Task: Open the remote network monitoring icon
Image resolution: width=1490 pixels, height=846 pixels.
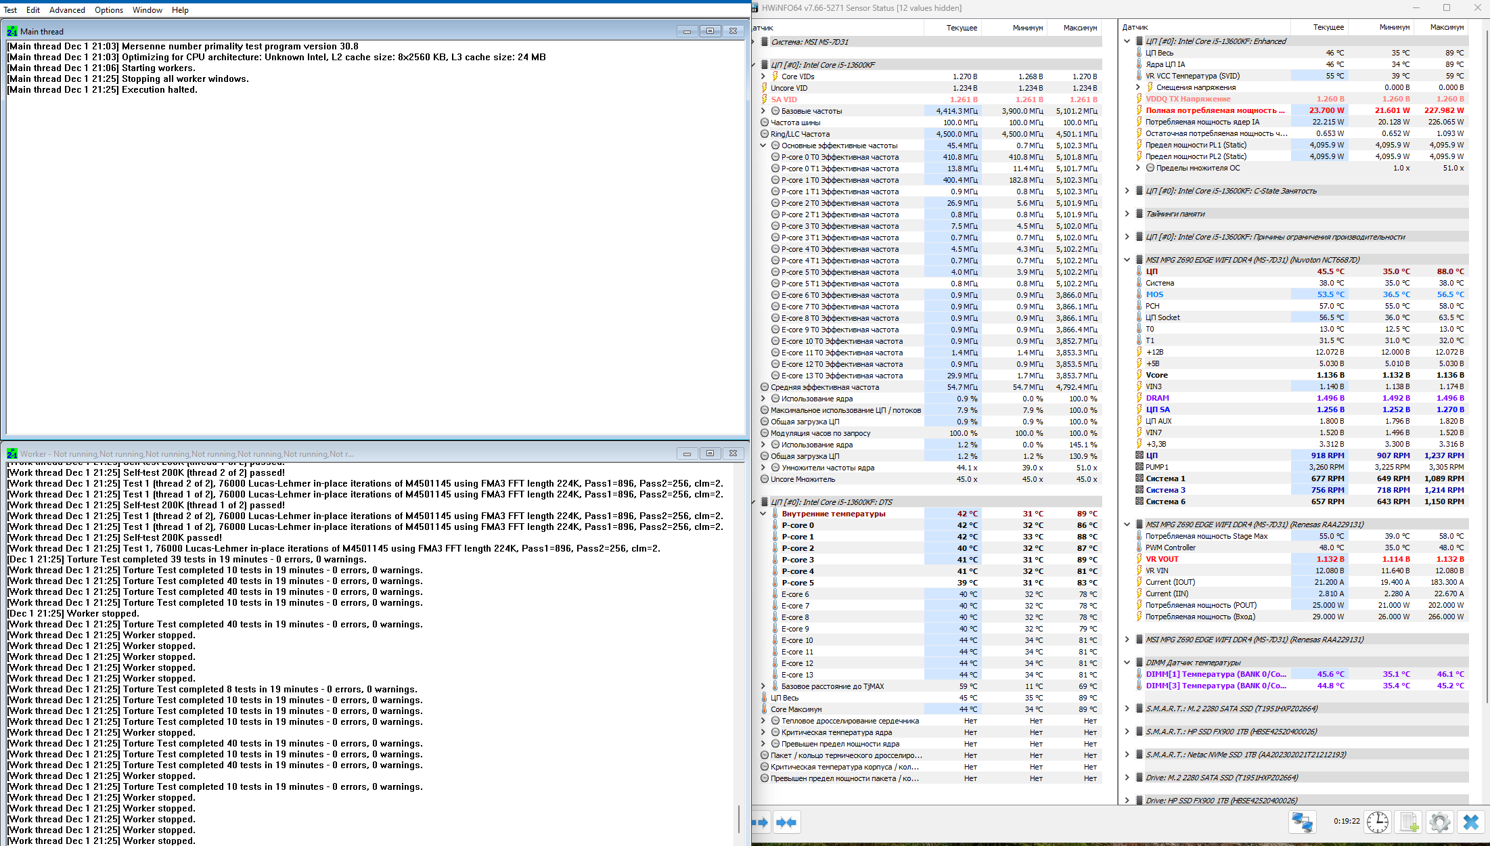Action: (1302, 822)
